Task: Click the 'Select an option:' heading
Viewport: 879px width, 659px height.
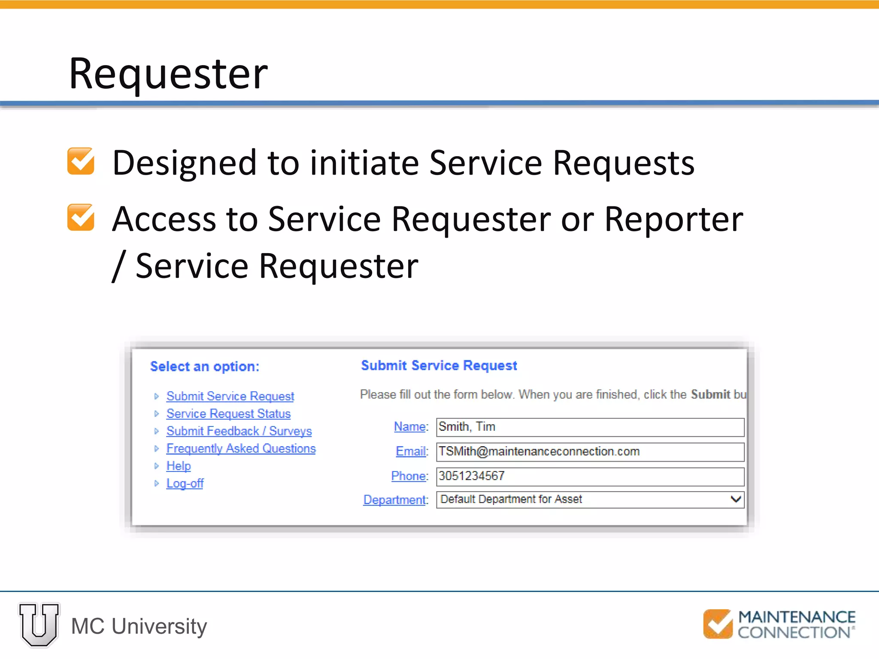Action: 205,366
